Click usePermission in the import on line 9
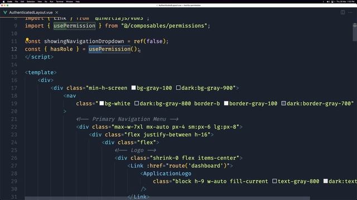The height and width of the screenshot is (200, 357). pos(74,26)
